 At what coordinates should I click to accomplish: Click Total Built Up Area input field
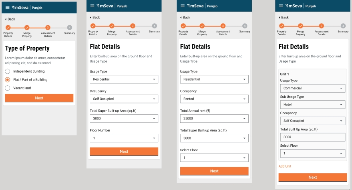click(x=312, y=137)
